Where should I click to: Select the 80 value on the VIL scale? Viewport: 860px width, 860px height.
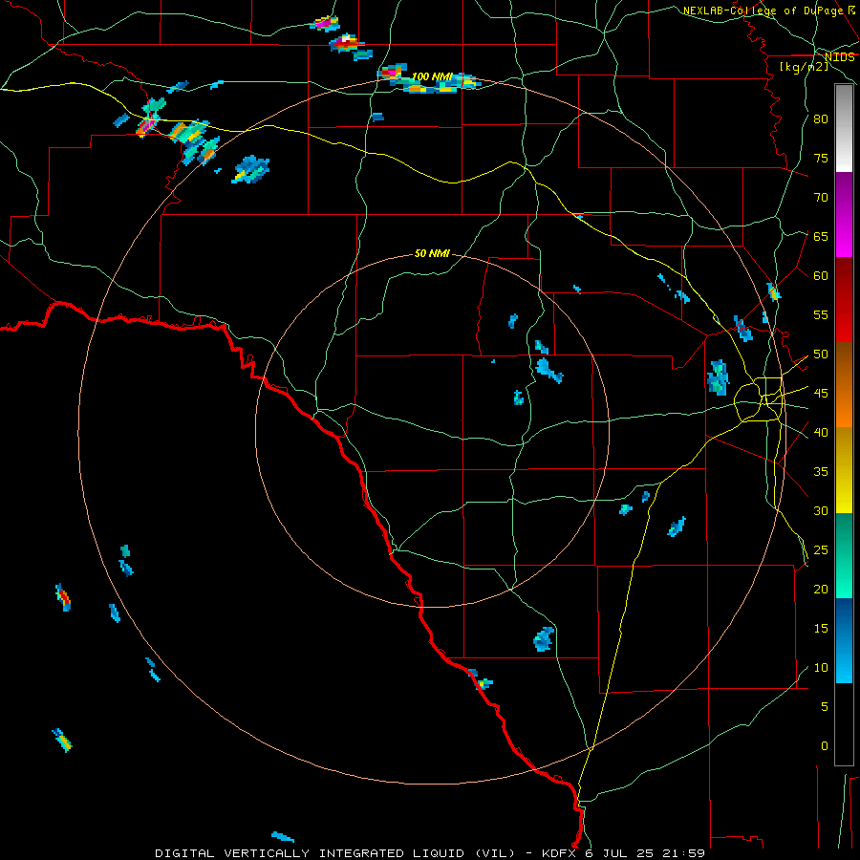pyautogui.click(x=821, y=119)
